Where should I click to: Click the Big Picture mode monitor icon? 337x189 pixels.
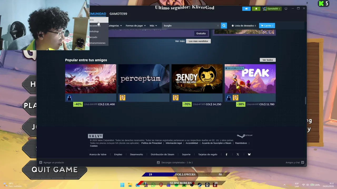(286, 9)
